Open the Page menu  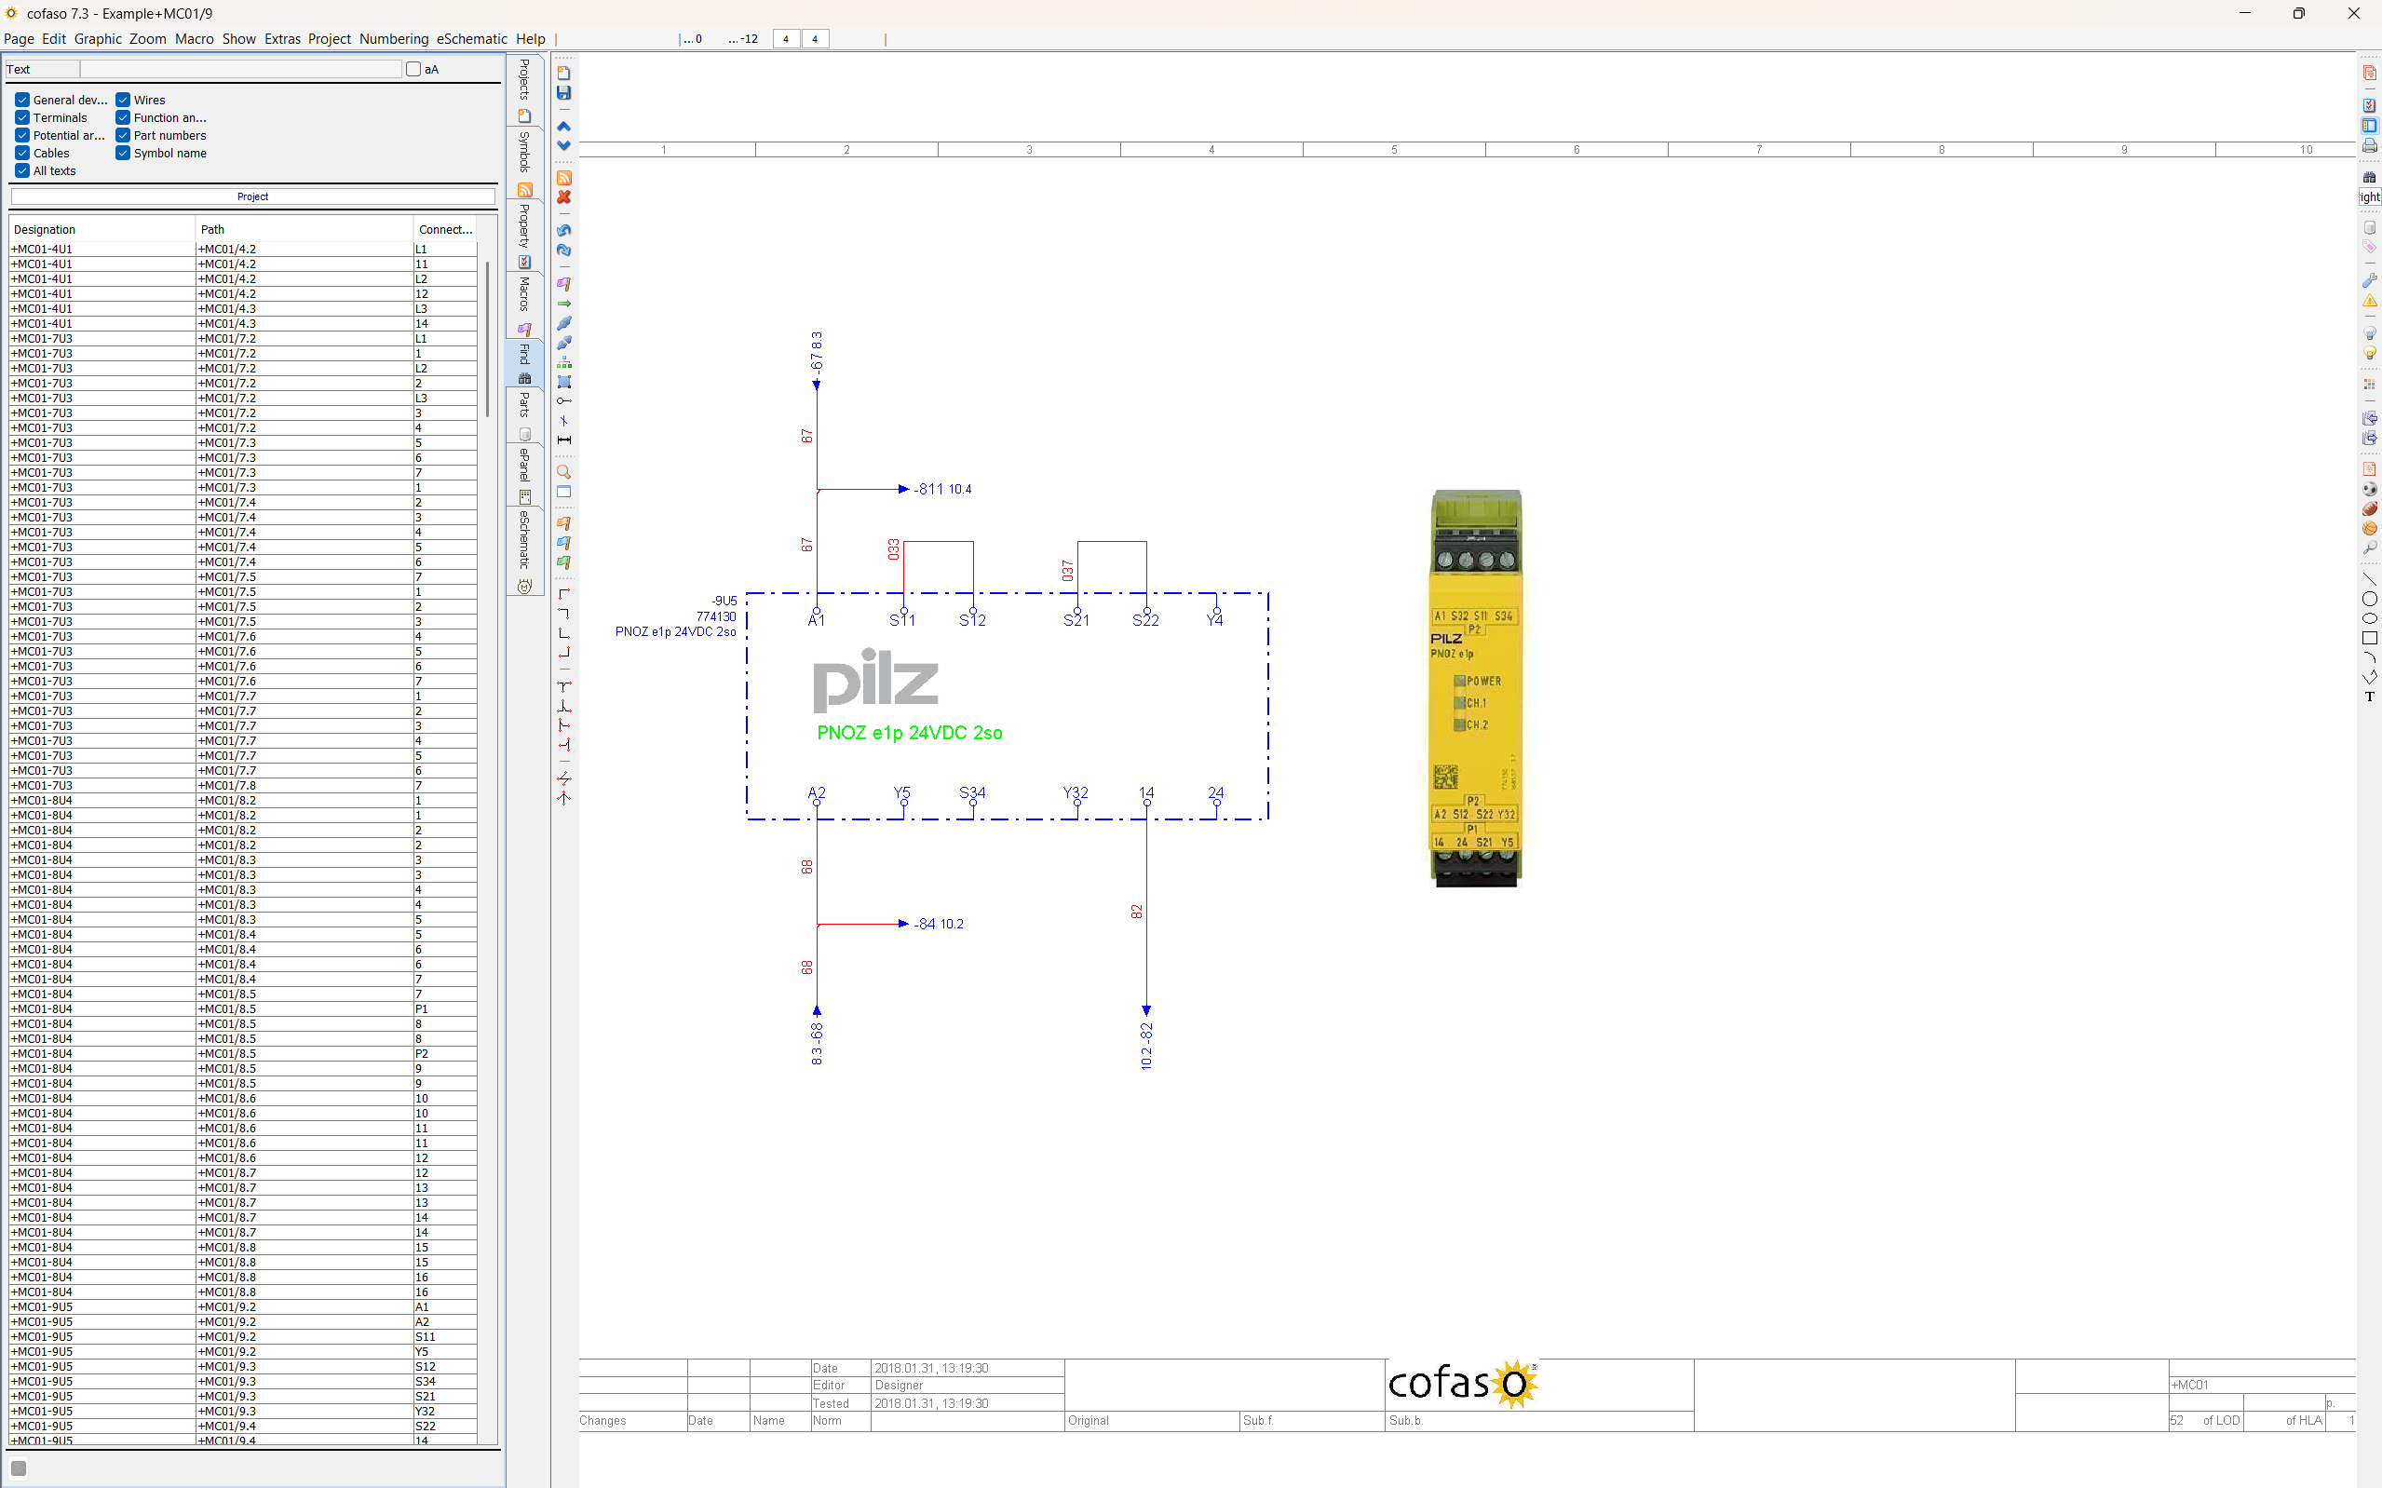[19, 39]
